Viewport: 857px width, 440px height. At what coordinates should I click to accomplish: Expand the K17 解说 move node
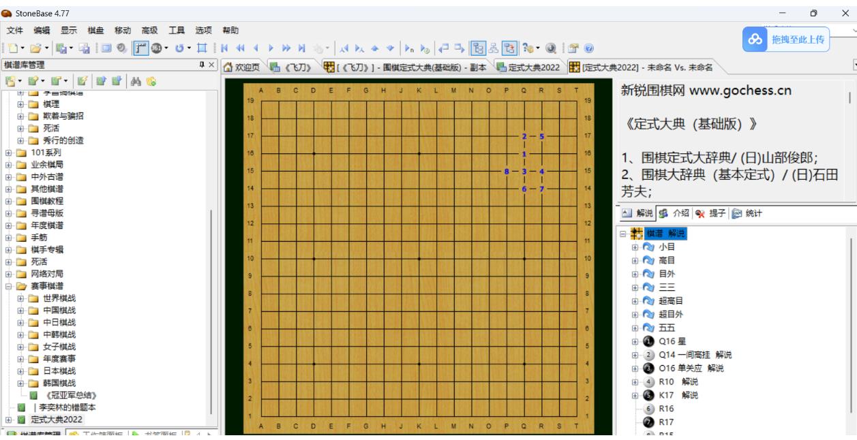click(635, 395)
